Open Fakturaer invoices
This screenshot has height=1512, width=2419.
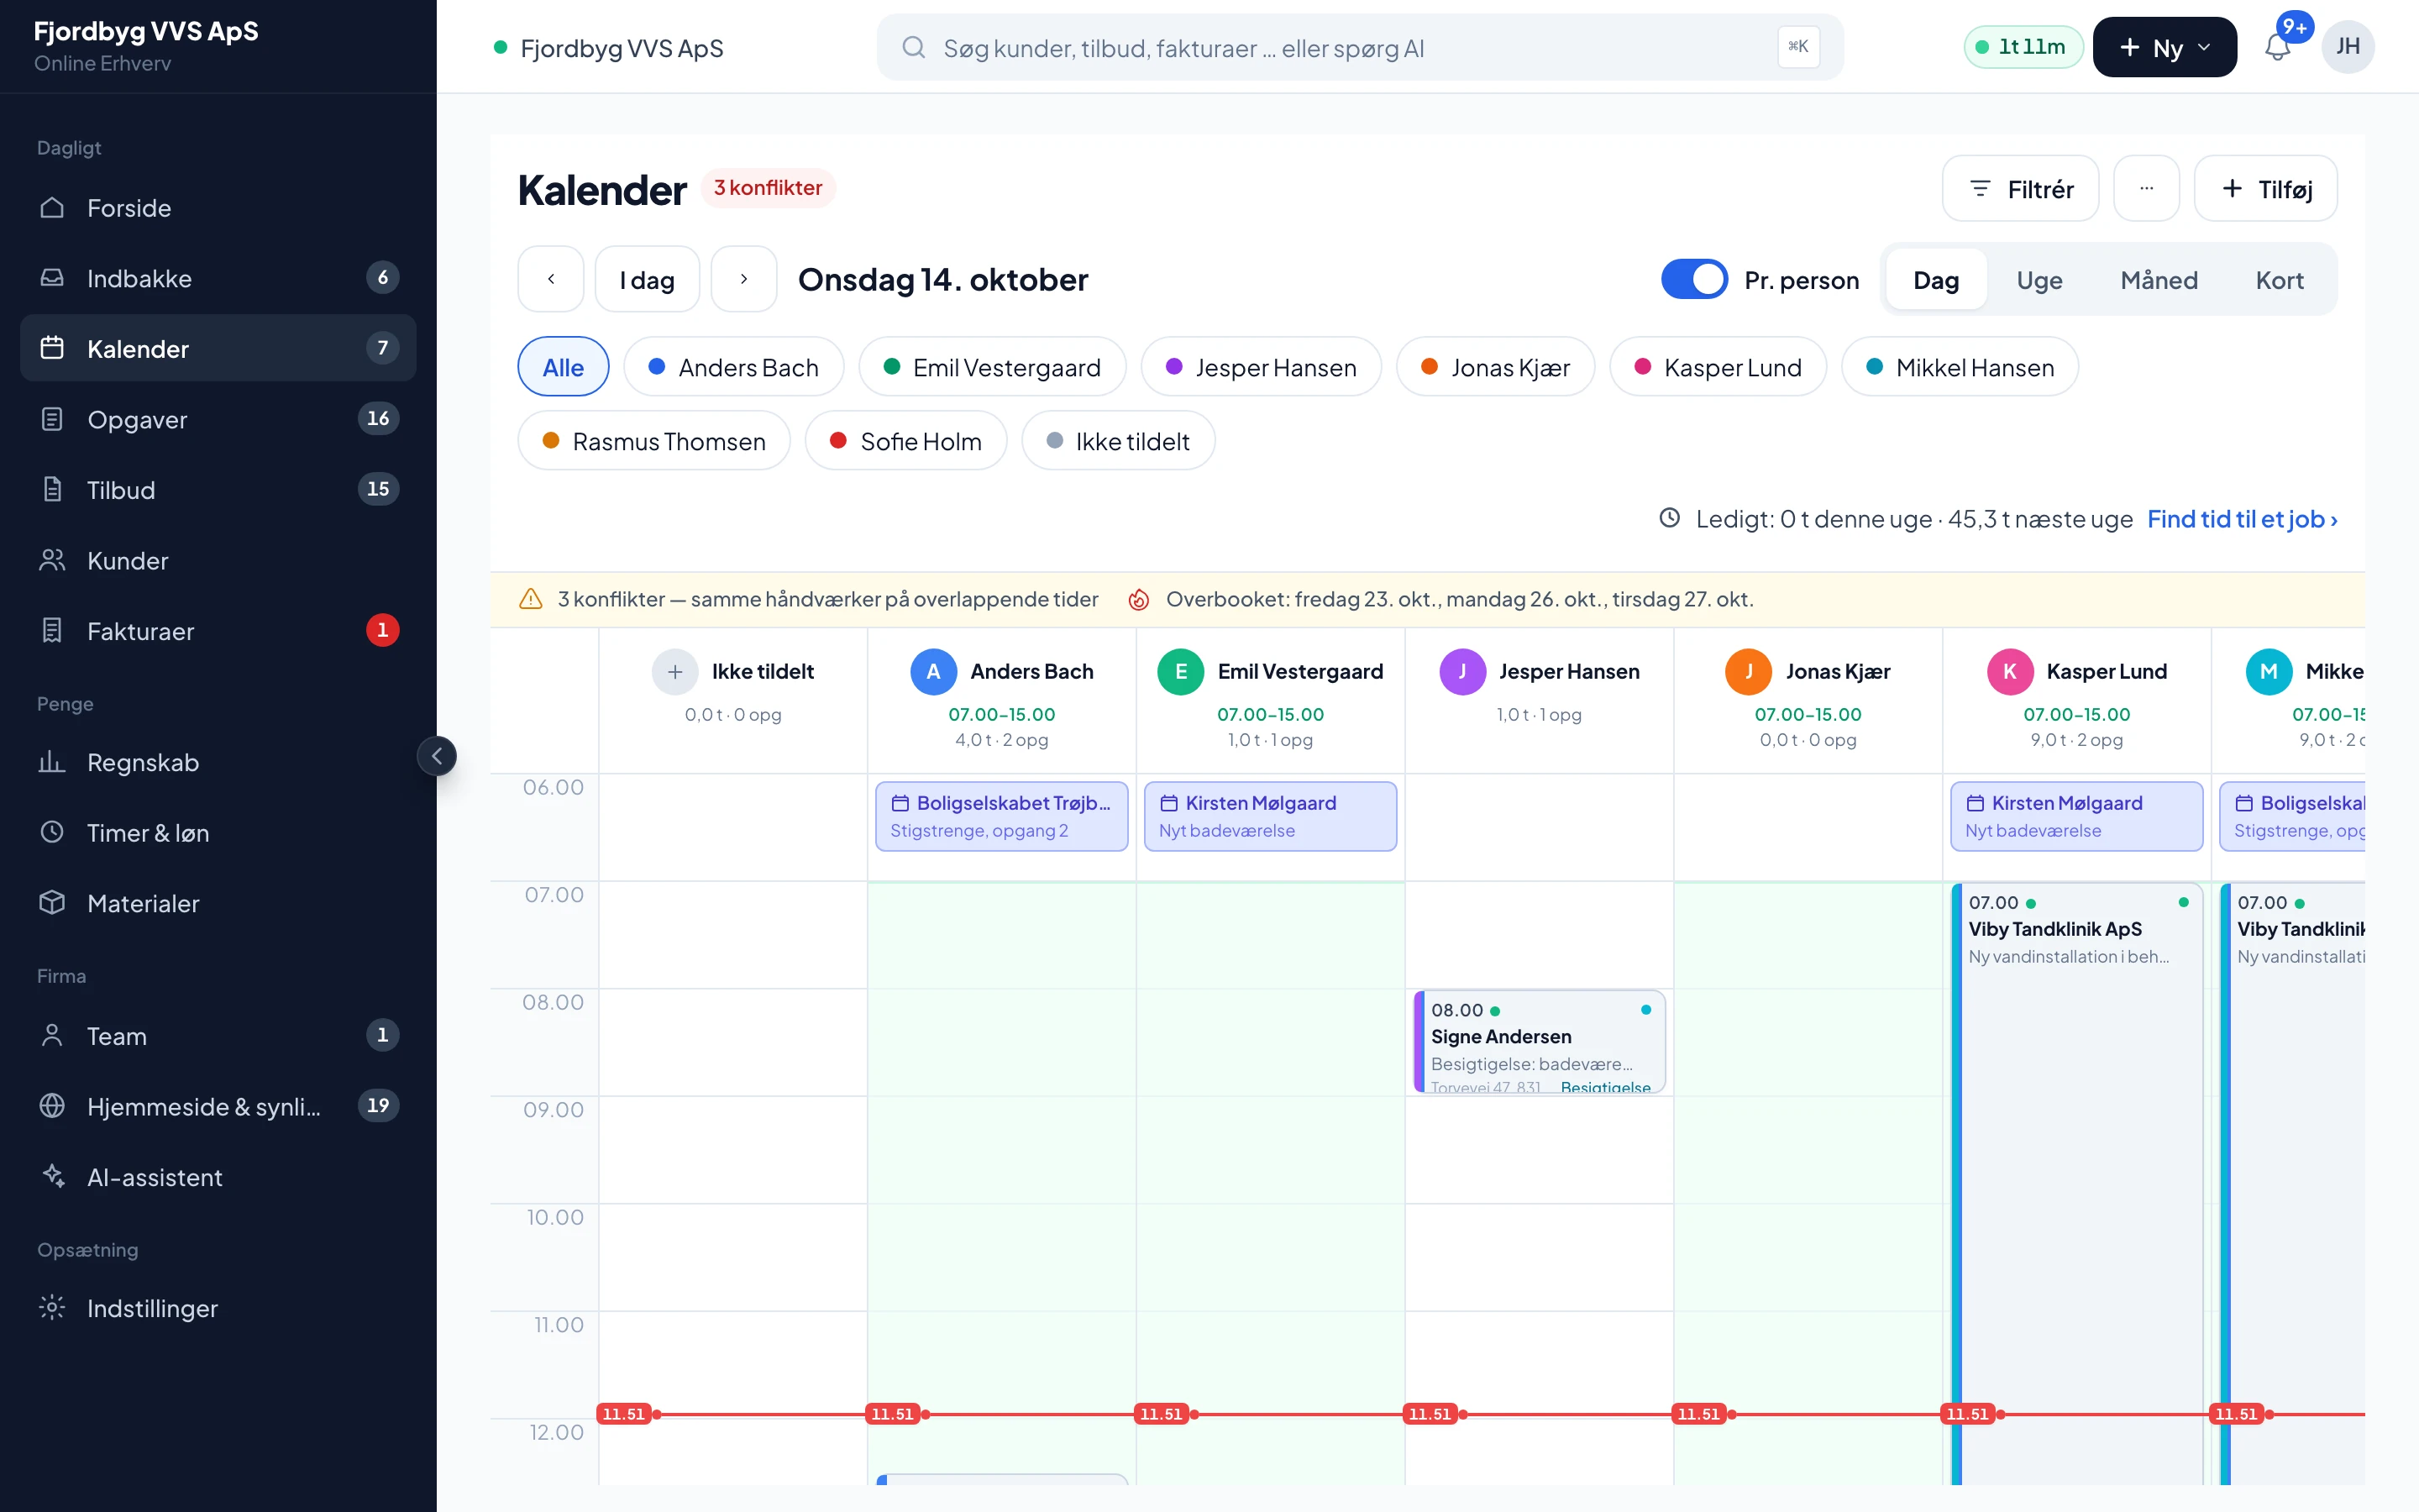[218, 631]
